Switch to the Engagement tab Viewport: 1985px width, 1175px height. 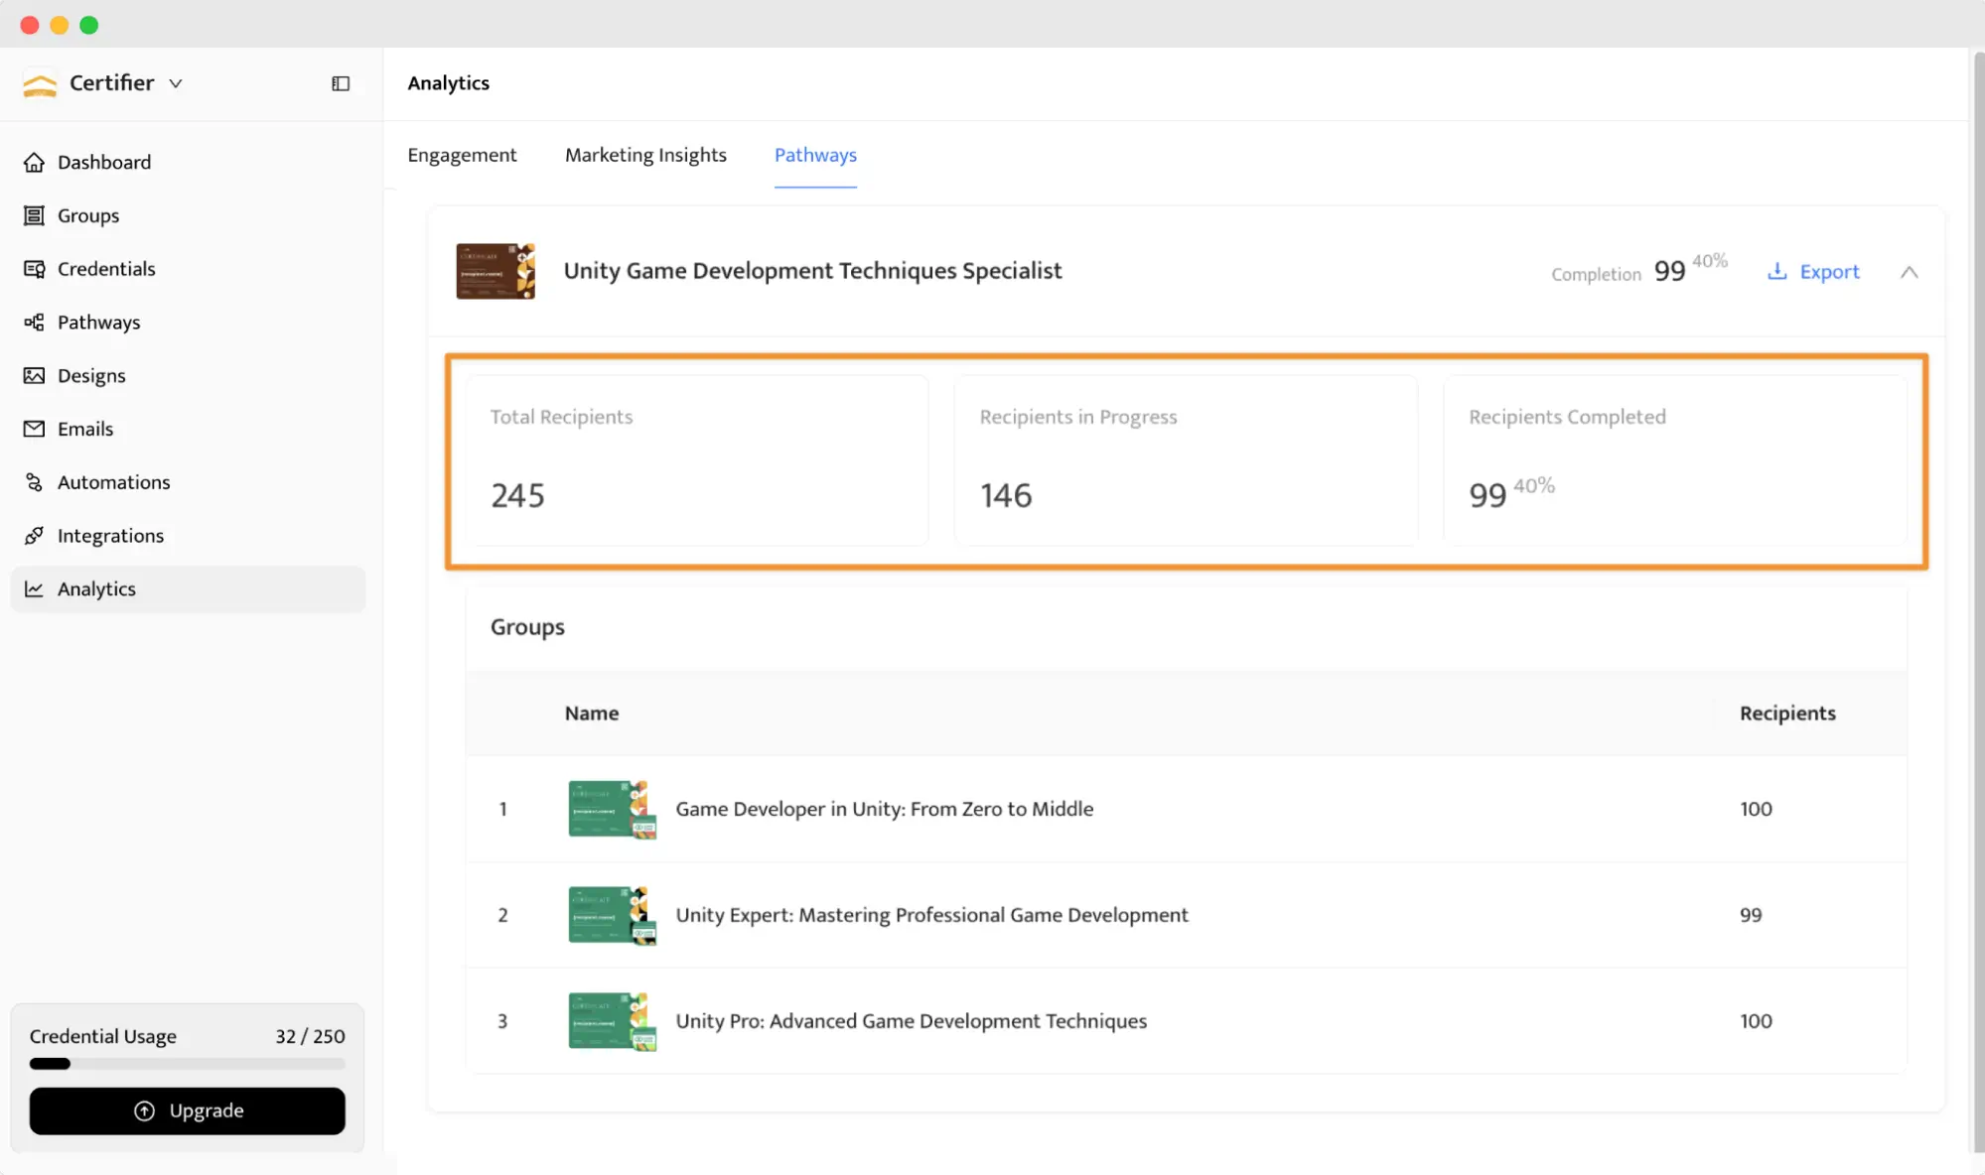462,155
